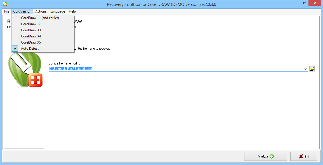Open the Language menu
Image resolution: width=323 pixels, height=165 pixels.
click(58, 11)
